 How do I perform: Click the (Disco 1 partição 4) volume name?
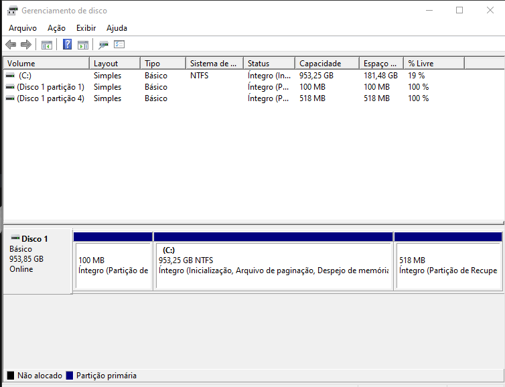(x=50, y=98)
